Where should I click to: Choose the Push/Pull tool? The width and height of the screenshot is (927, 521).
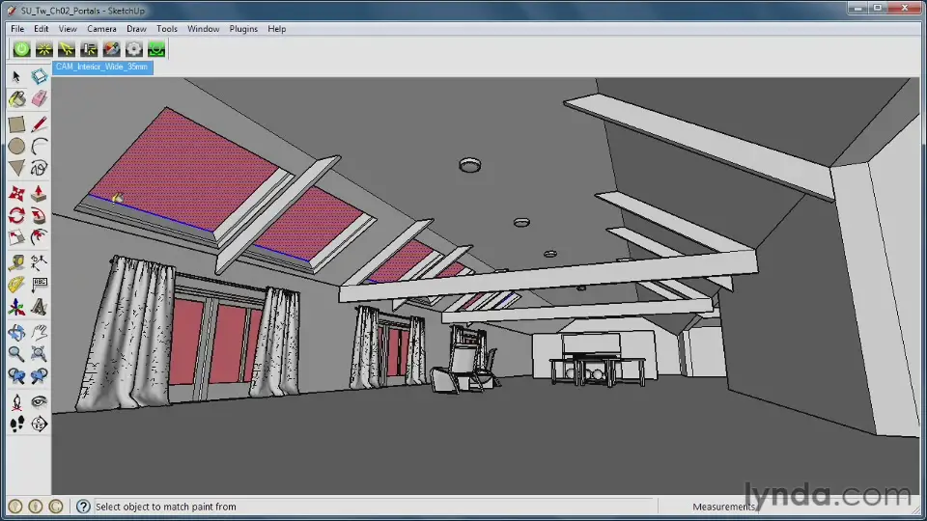point(39,194)
